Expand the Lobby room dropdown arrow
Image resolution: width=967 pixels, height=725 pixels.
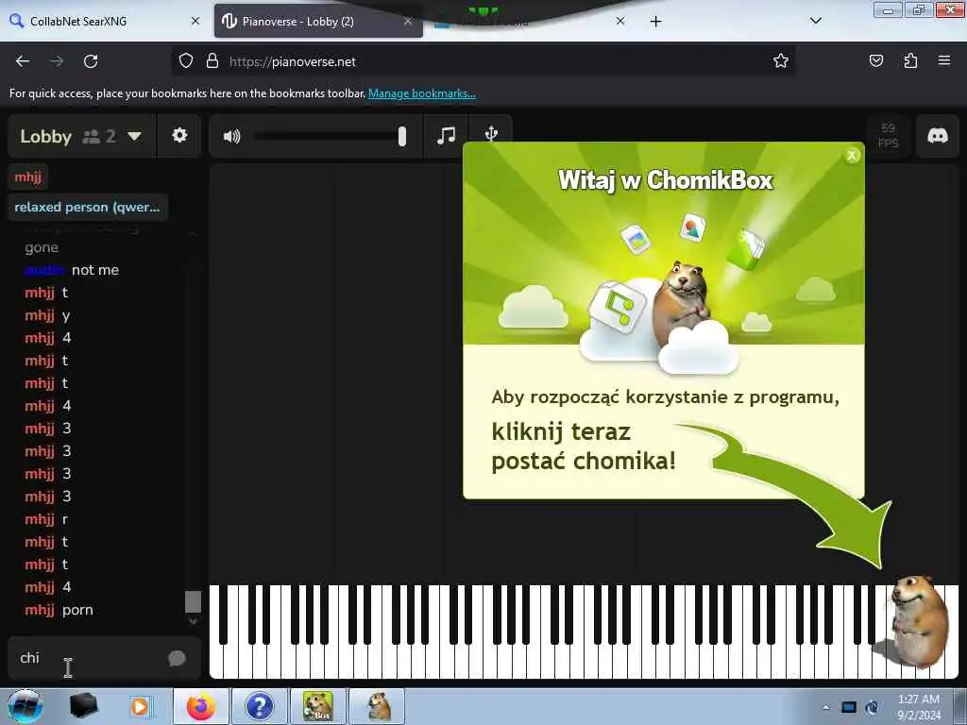point(134,136)
